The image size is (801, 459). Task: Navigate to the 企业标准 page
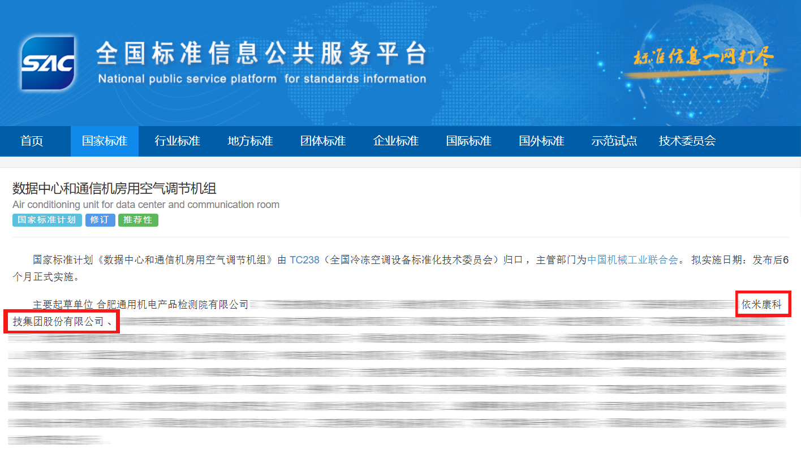pyautogui.click(x=396, y=141)
